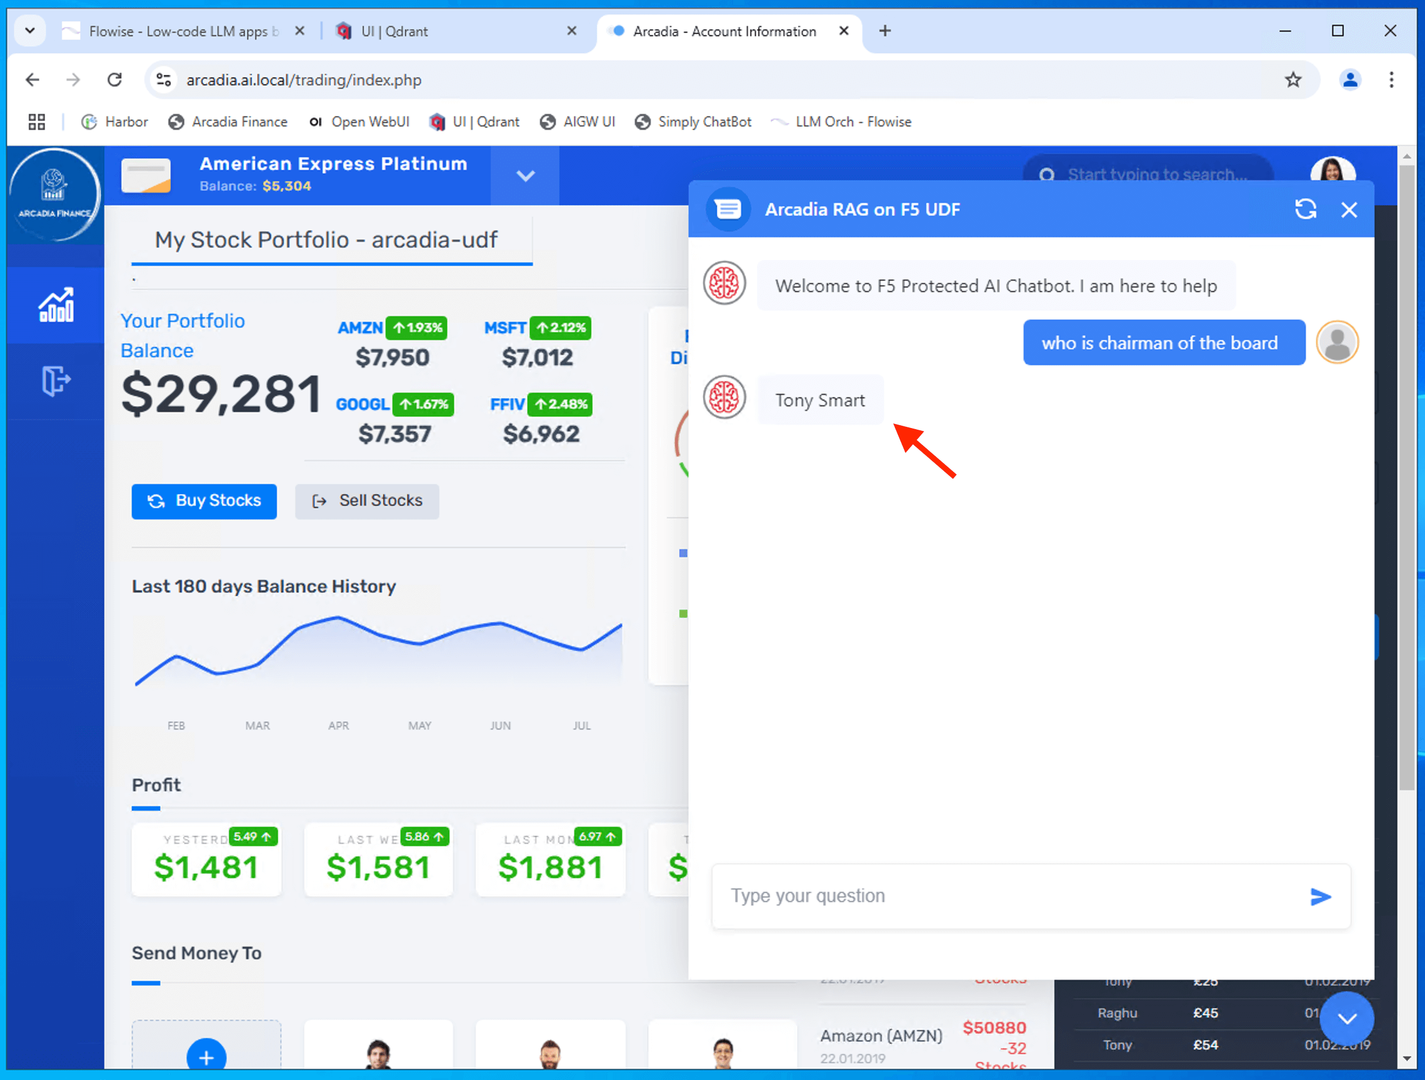Click the Sell Stocks button

(367, 501)
